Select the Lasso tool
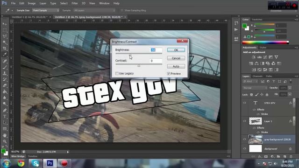299x168 pixels. click(5, 36)
